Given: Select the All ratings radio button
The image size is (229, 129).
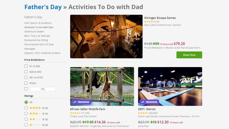Looking at the screenshot, I should click(x=26, y=102).
